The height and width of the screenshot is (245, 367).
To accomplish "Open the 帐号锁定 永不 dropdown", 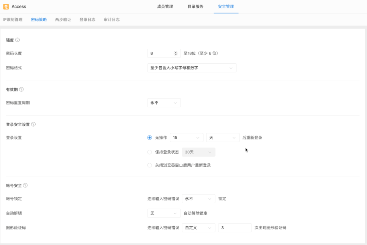I will [198, 198].
